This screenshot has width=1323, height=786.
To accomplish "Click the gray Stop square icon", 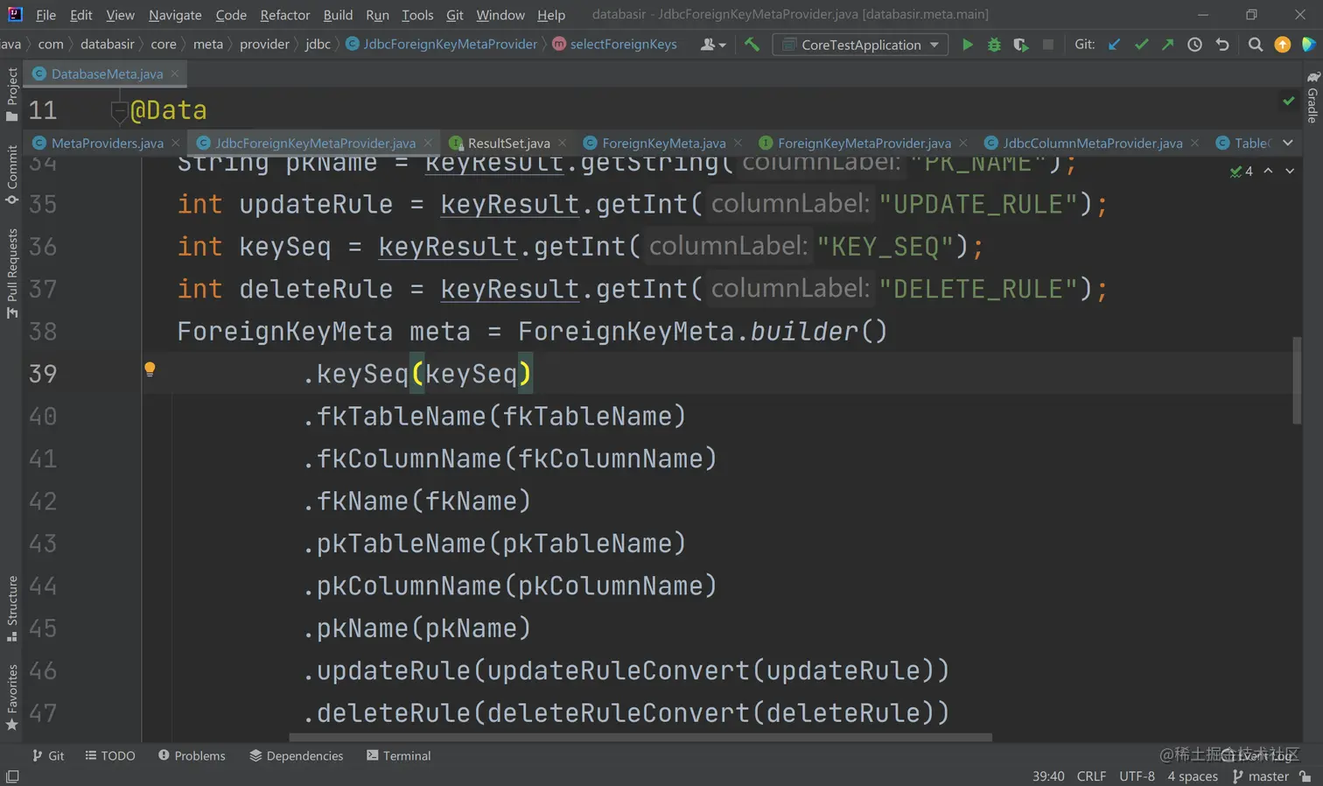I will [x=1047, y=45].
